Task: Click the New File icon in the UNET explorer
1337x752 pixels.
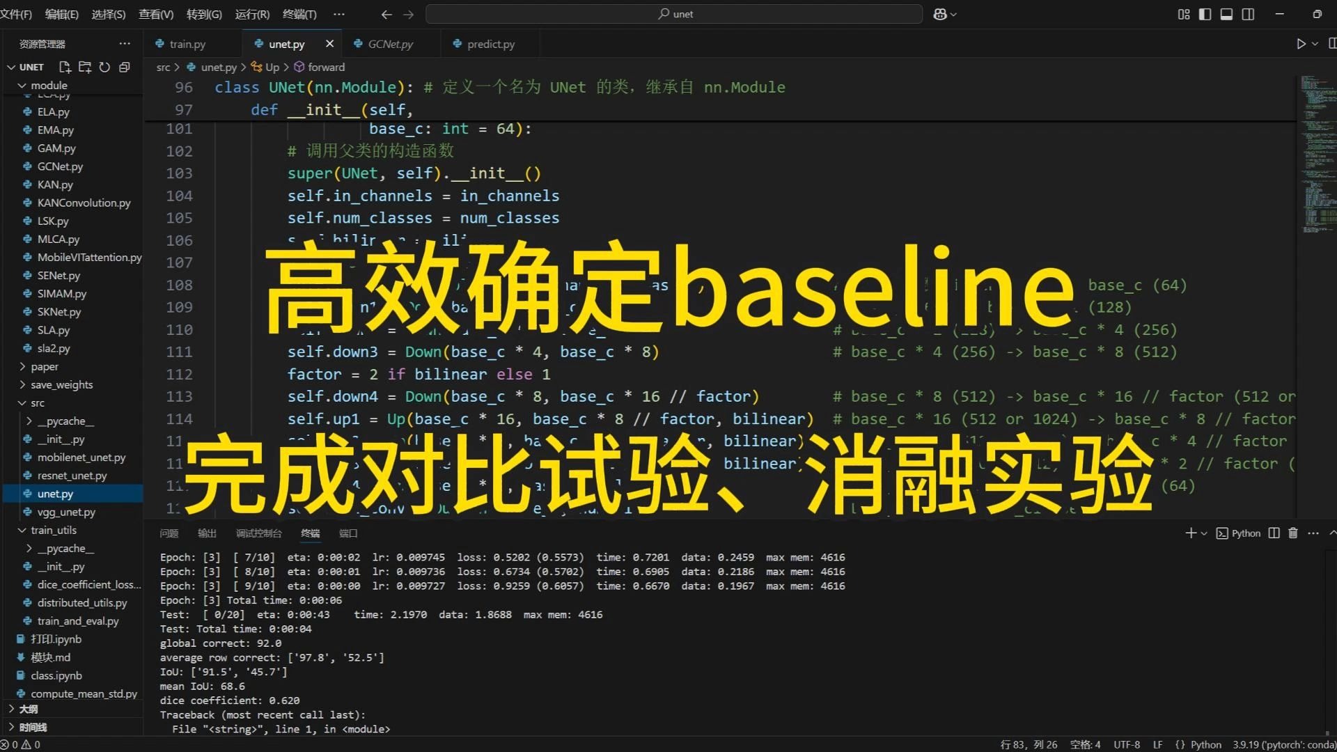Action: point(65,67)
